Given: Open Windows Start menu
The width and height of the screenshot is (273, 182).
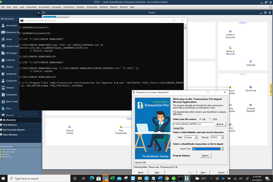Looking at the screenshot, I should [3, 178].
